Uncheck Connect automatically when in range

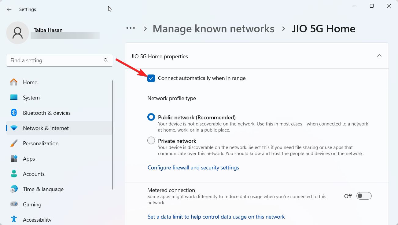(x=151, y=78)
